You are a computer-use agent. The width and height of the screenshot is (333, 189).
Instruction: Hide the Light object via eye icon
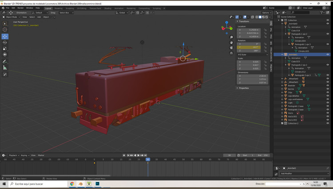(328, 102)
